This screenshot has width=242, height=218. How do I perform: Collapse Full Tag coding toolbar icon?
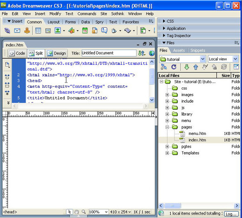[7, 77]
